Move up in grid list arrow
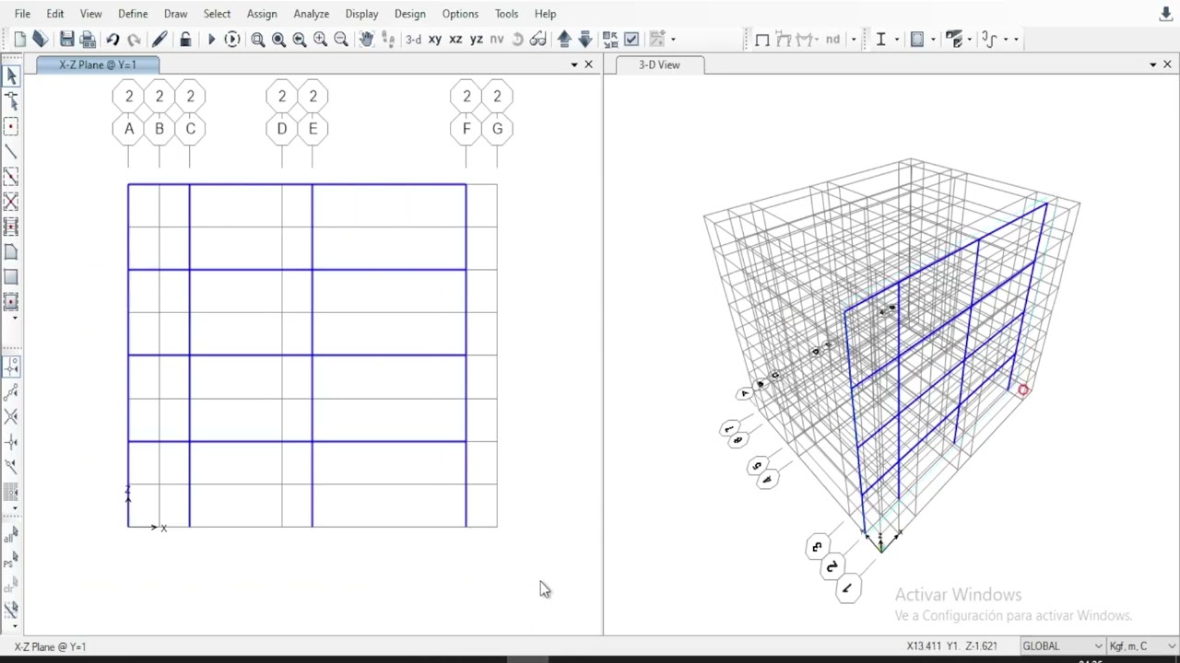The image size is (1180, 663). tap(564, 39)
